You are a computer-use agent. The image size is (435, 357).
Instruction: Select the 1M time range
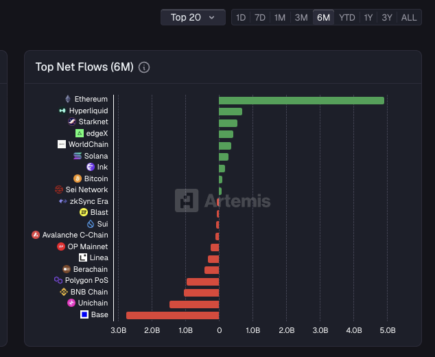point(280,17)
